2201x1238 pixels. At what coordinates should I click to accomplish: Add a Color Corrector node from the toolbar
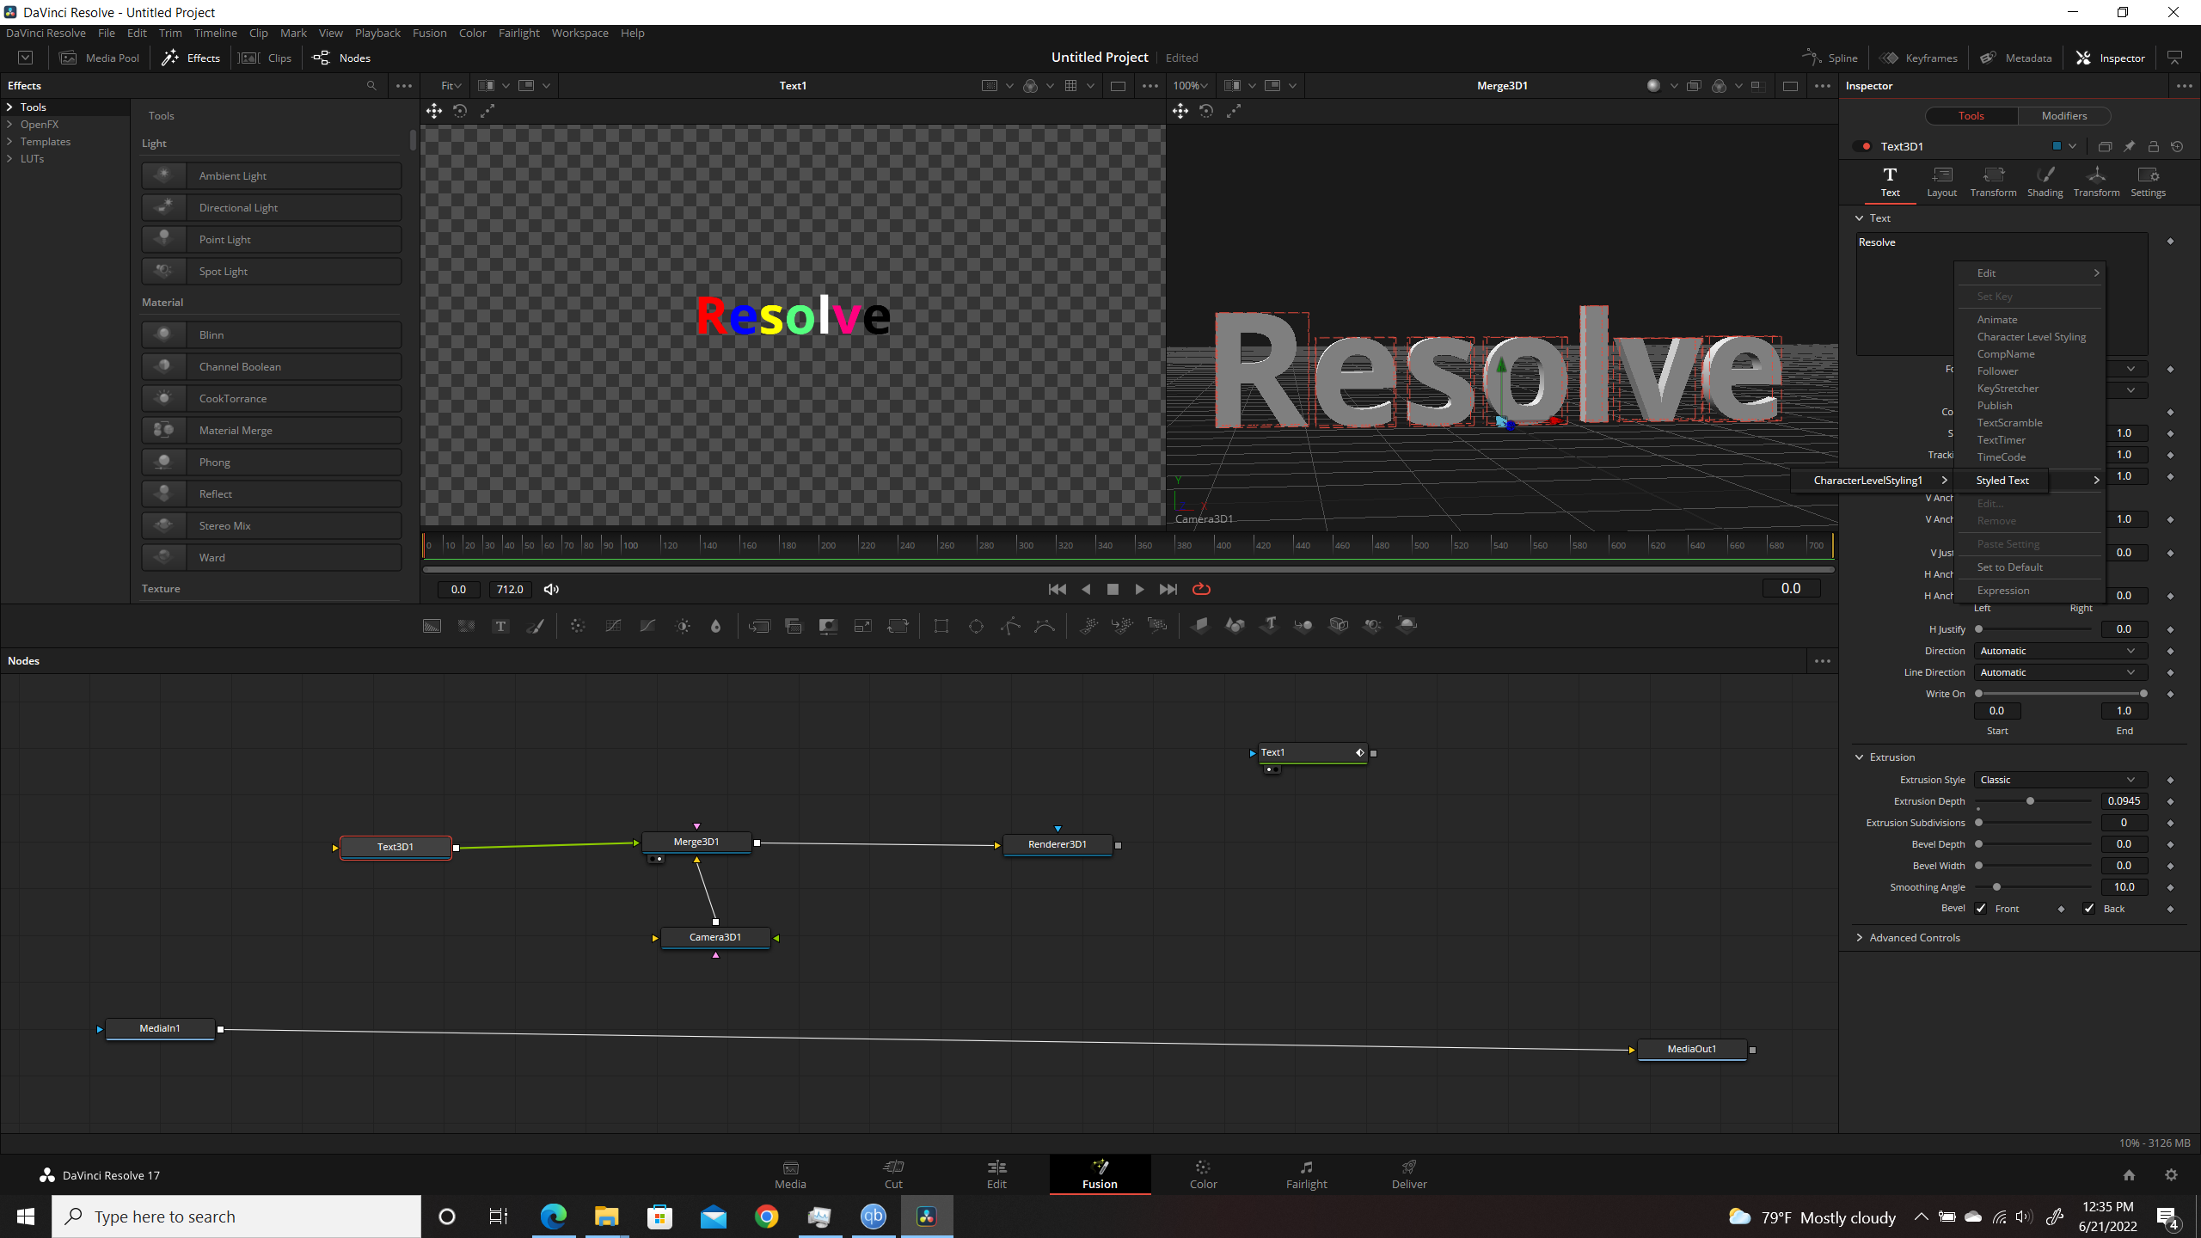(578, 626)
